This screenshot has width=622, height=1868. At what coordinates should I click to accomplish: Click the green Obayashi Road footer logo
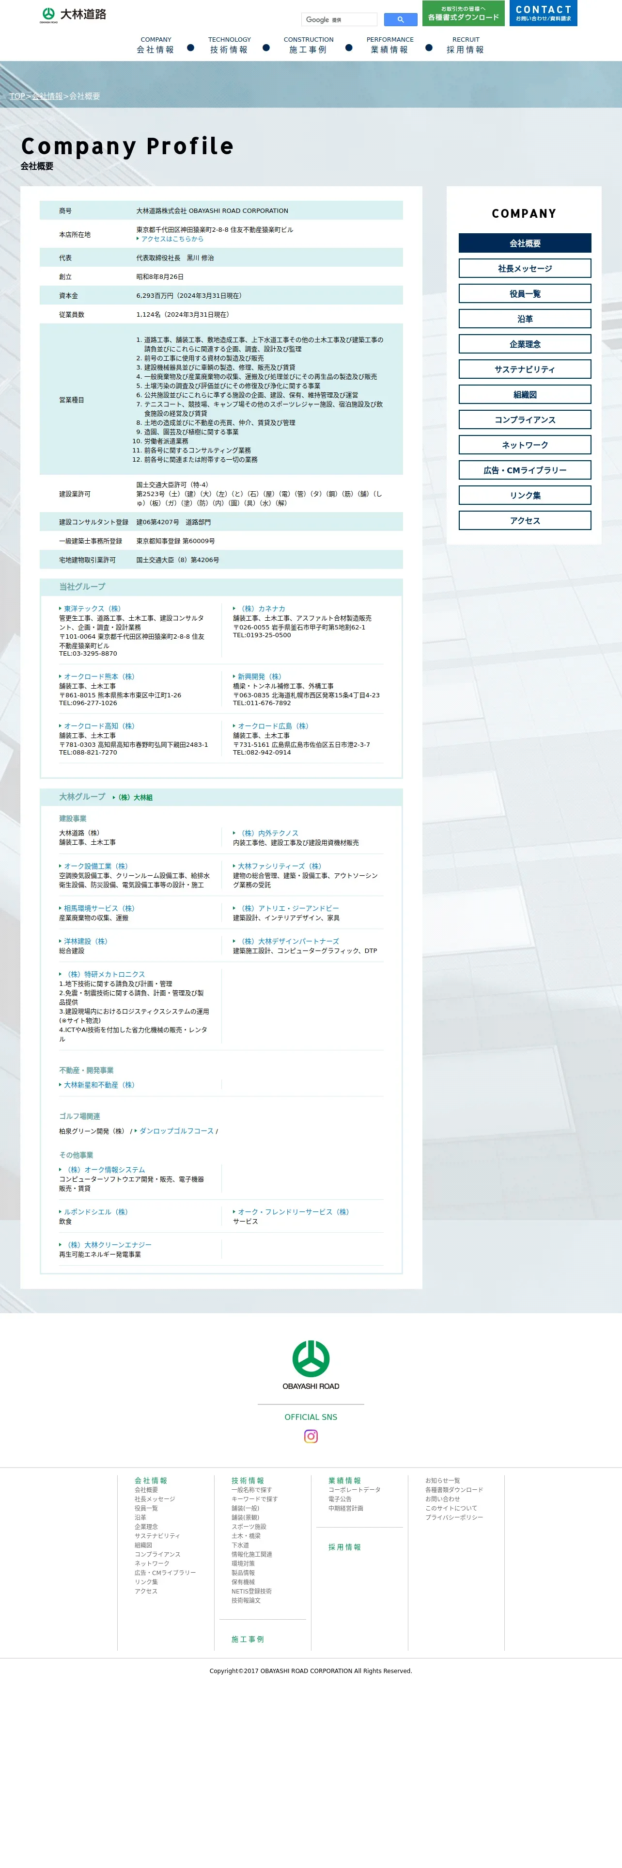(x=311, y=1365)
